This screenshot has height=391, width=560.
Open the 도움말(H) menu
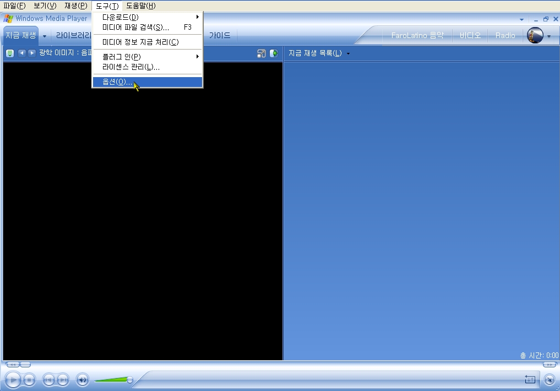pos(141,6)
